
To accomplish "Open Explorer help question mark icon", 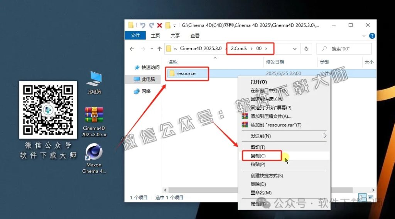I will point(372,36).
